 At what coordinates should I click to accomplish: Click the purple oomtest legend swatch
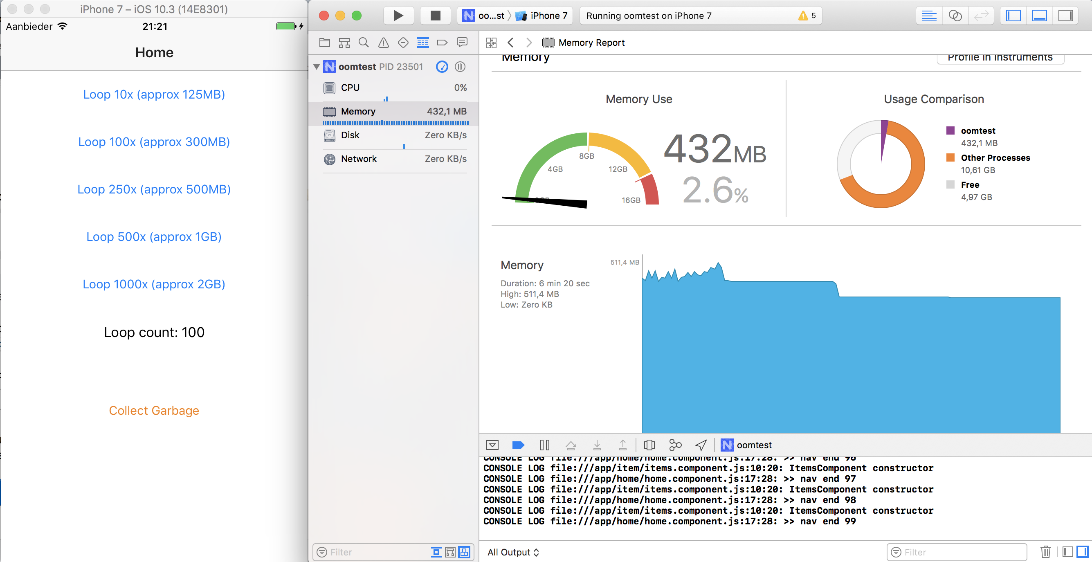950,130
